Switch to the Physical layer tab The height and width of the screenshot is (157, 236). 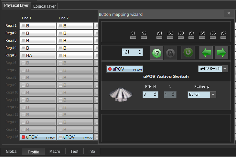click(x=16, y=5)
